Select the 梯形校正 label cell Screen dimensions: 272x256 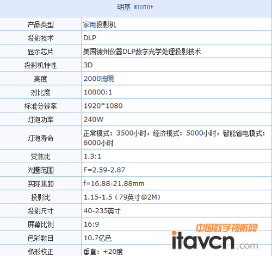click(40, 251)
